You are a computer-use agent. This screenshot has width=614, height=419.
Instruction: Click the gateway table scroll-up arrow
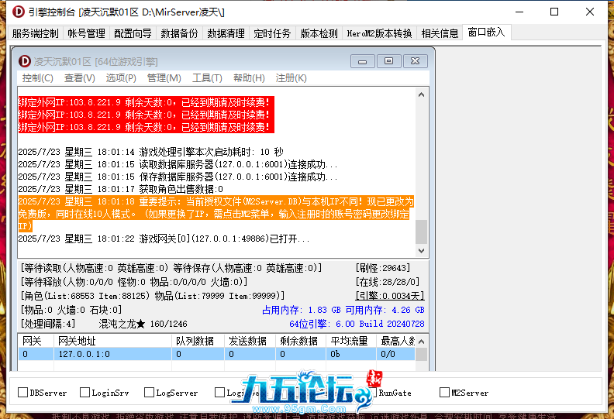(421, 342)
